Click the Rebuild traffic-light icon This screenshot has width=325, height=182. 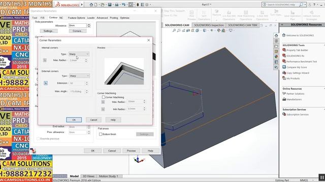click(138, 5)
